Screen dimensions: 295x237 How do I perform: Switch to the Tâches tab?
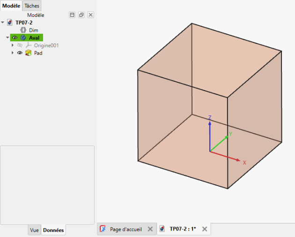[x=32, y=6]
